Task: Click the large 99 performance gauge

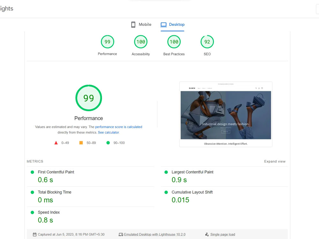Action: [x=89, y=98]
